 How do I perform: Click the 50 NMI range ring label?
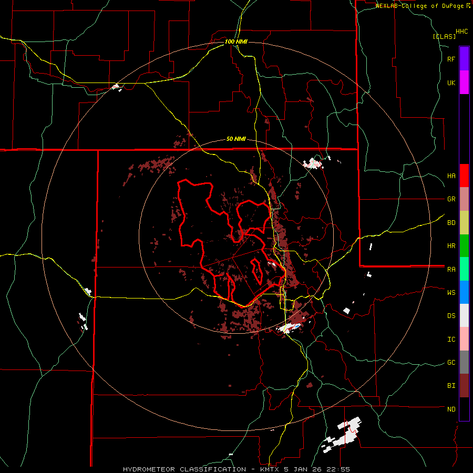pyautogui.click(x=236, y=139)
